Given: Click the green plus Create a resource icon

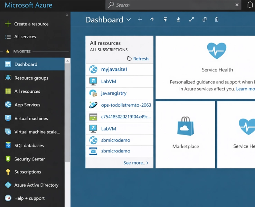Looking at the screenshot, I should [8, 24].
